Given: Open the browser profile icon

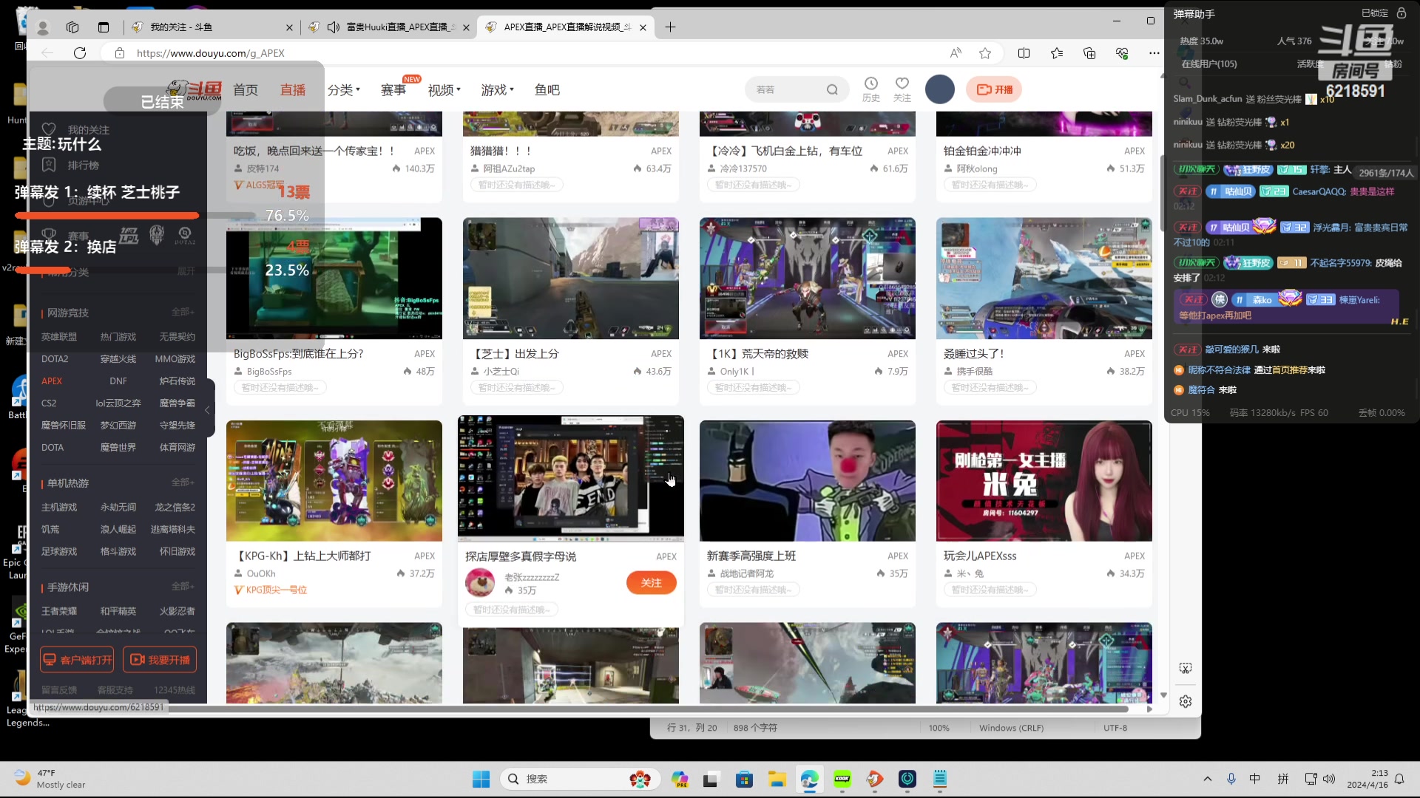Looking at the screenshot, I should [x=43, y=27].
